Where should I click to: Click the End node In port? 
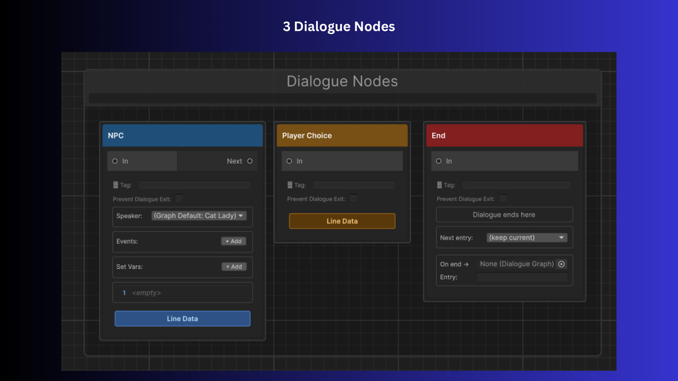[x=438, y=161]
